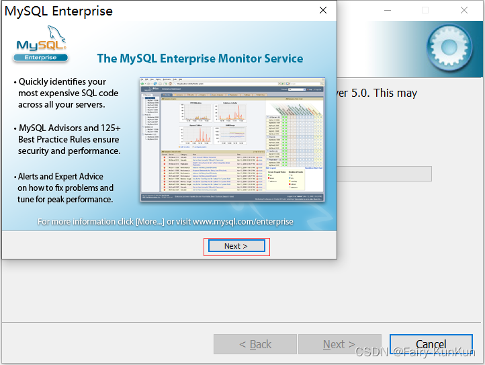The height and width of the screenshot is (365, 485).
Task: Open the Enterprise Monitor dashboard screenshot thumbnail
Action: (232, 140)
